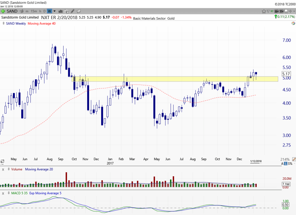The width and height of the screenshot is (296, 215).
Task: Open the notes icon in chart toolbar
Action: (x=79, y=11)
